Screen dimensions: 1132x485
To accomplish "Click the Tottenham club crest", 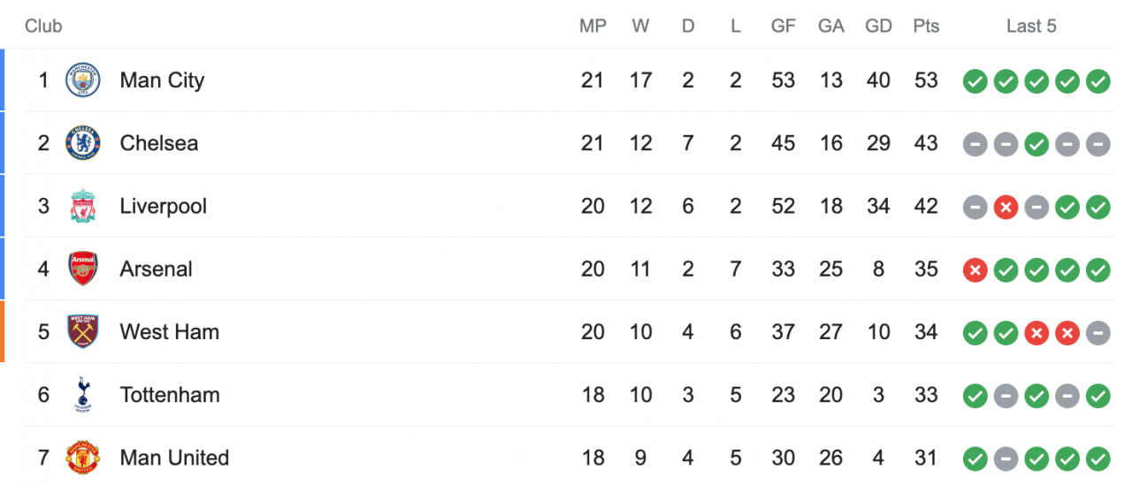I will pyautogui.click(x=83, y=395).
